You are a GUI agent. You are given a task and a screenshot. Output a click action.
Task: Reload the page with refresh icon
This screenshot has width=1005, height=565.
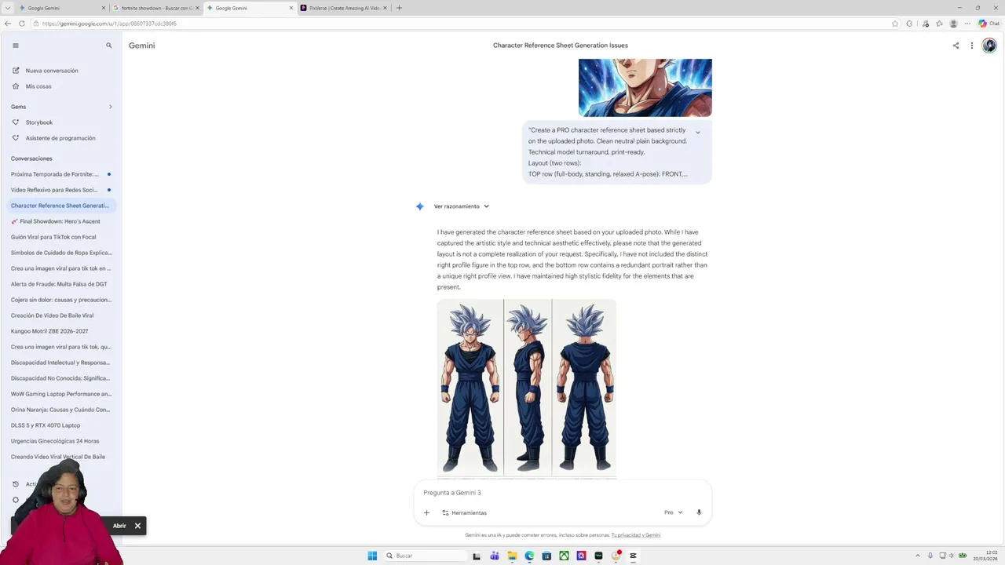[23, 24]
